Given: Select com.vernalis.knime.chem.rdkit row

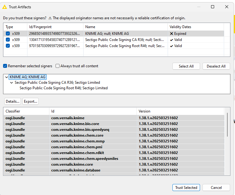Looking at the screenshot, I should (x=114, y=153).
